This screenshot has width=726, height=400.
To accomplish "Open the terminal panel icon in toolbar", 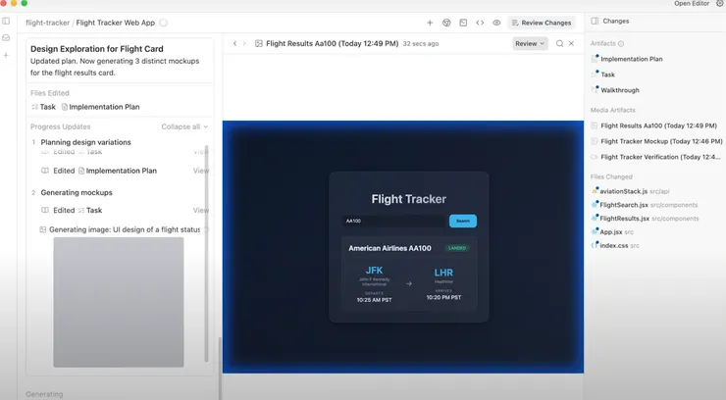I will tap(463, 23).
